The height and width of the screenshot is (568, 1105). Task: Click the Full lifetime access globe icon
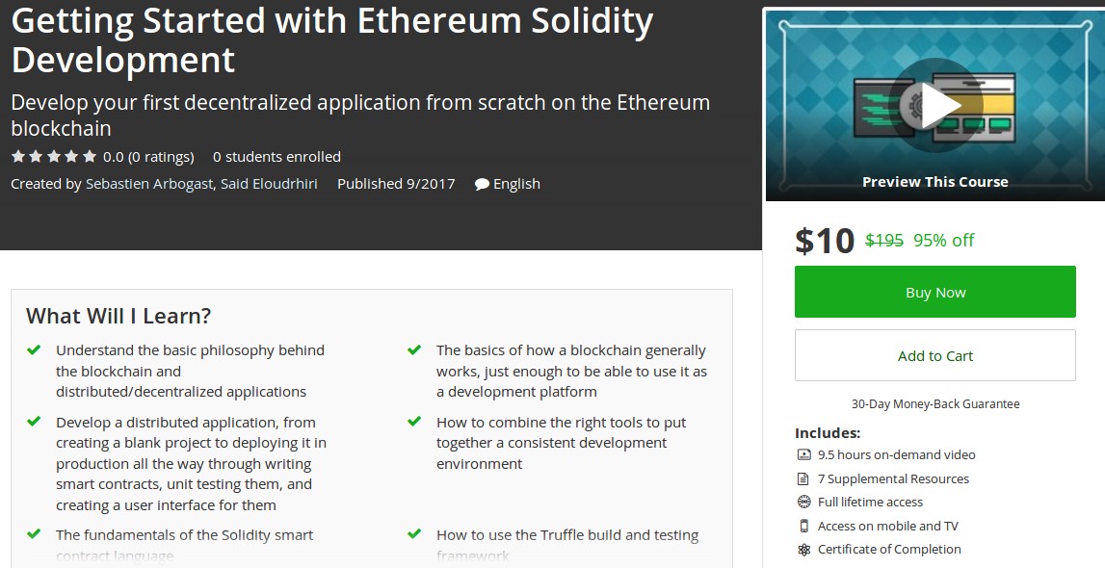[x=802, y=502]
